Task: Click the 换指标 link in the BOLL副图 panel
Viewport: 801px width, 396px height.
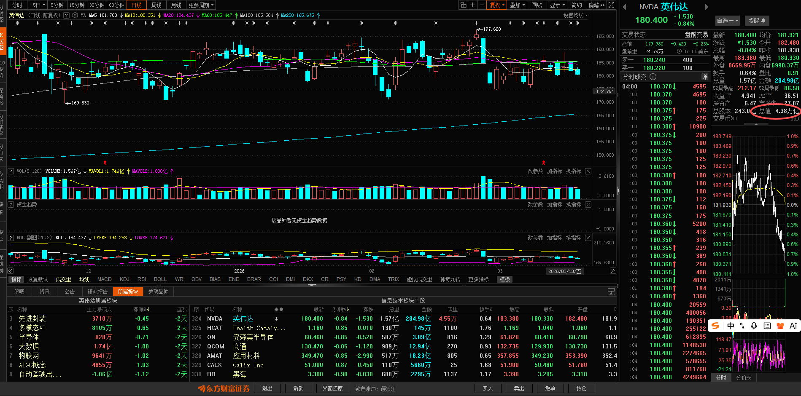Action: (x=573, y=238)
